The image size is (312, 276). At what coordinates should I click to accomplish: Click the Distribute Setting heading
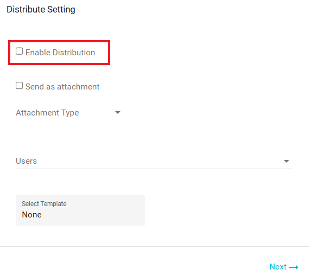click(x=41, y=9)
